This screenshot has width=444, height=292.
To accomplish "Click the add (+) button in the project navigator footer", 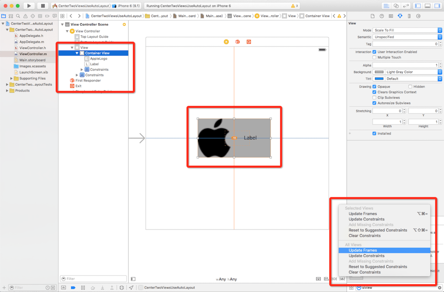I will (4, 288).
